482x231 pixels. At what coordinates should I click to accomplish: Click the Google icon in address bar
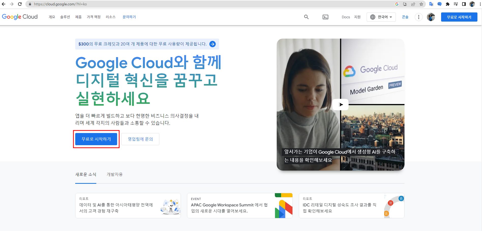pos(397,4)
